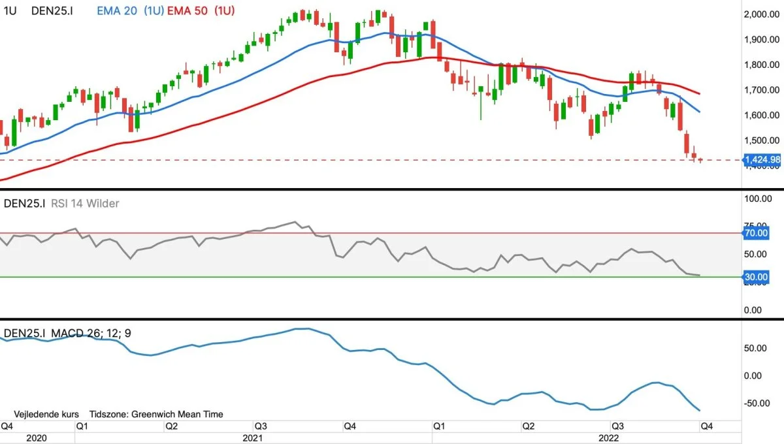
Task: Click the Q3 quarter label of 2021
Action: pos(261,426)
